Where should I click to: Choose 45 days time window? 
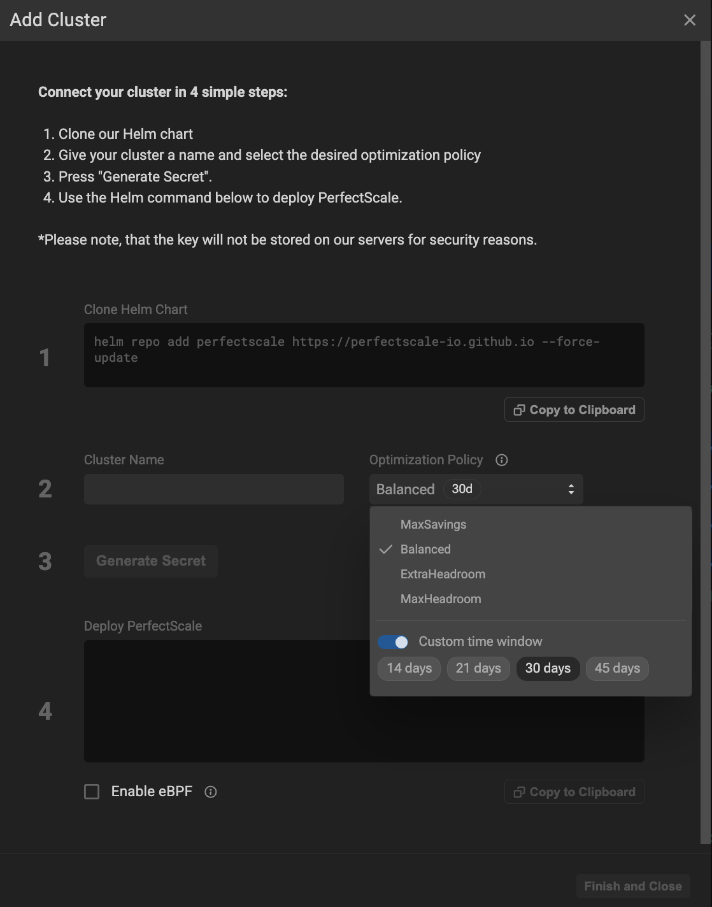[617, 668]
